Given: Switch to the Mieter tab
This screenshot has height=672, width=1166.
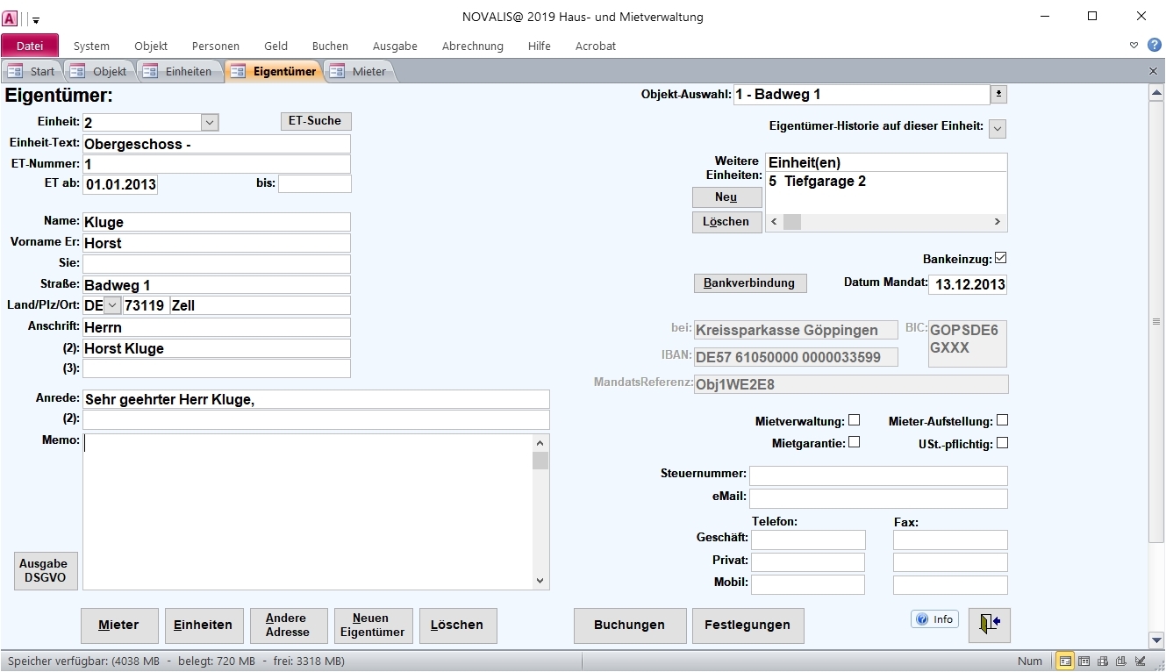Looking at the screenshot, I should point(359,71).
